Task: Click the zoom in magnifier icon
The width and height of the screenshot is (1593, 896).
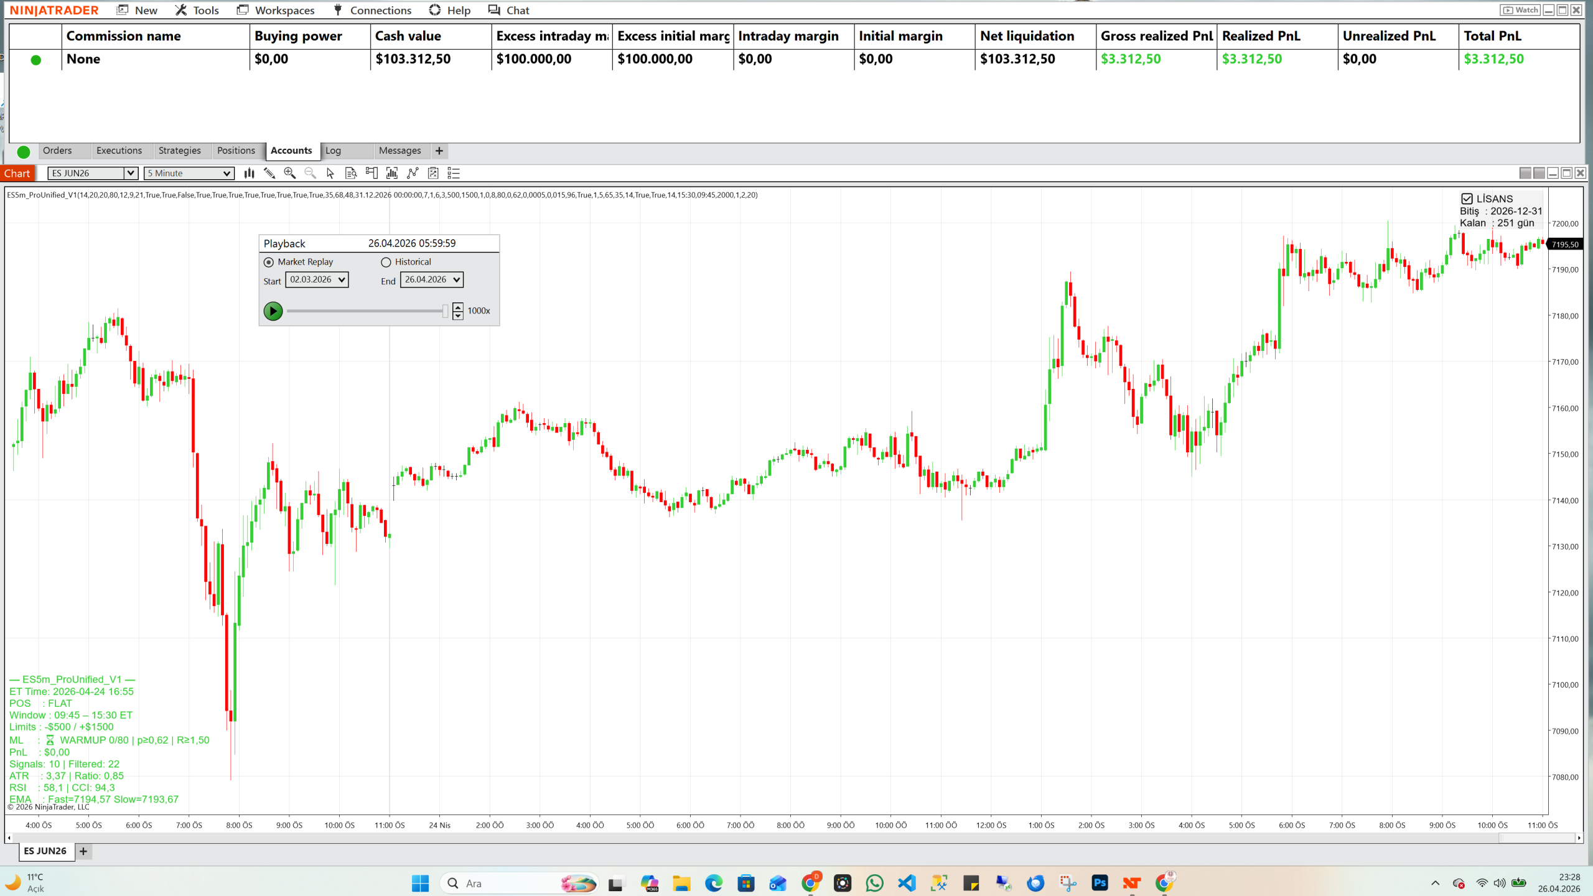Action: click(x=289, y=174)
